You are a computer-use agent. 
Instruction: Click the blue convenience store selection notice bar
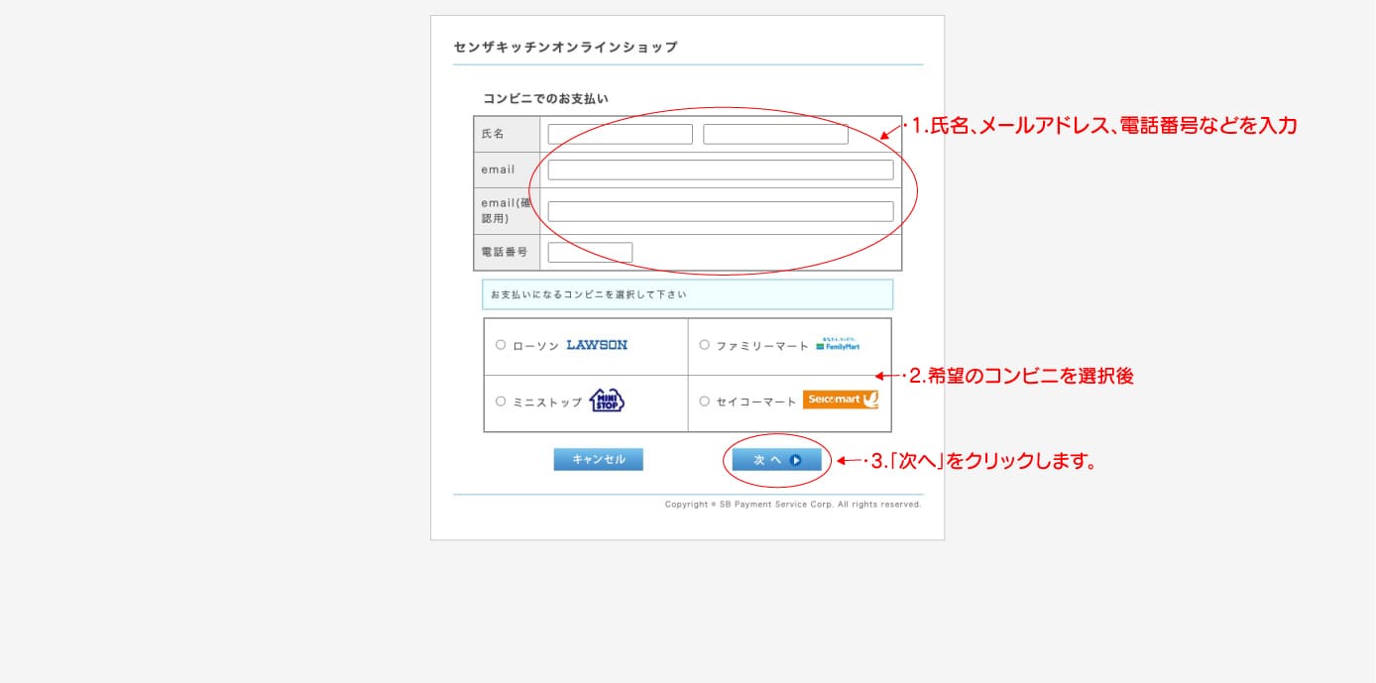[x=688, y=294]
